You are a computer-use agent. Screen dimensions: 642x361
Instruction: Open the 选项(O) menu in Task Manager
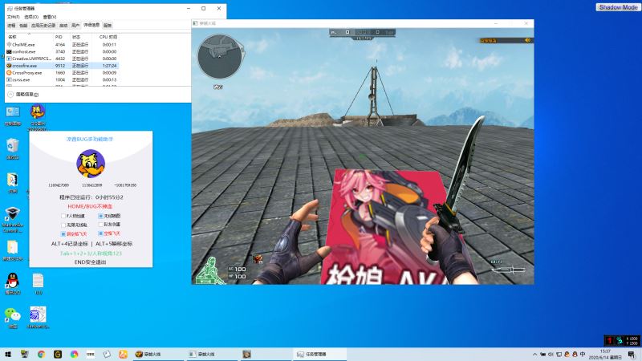tap(31, 17)
